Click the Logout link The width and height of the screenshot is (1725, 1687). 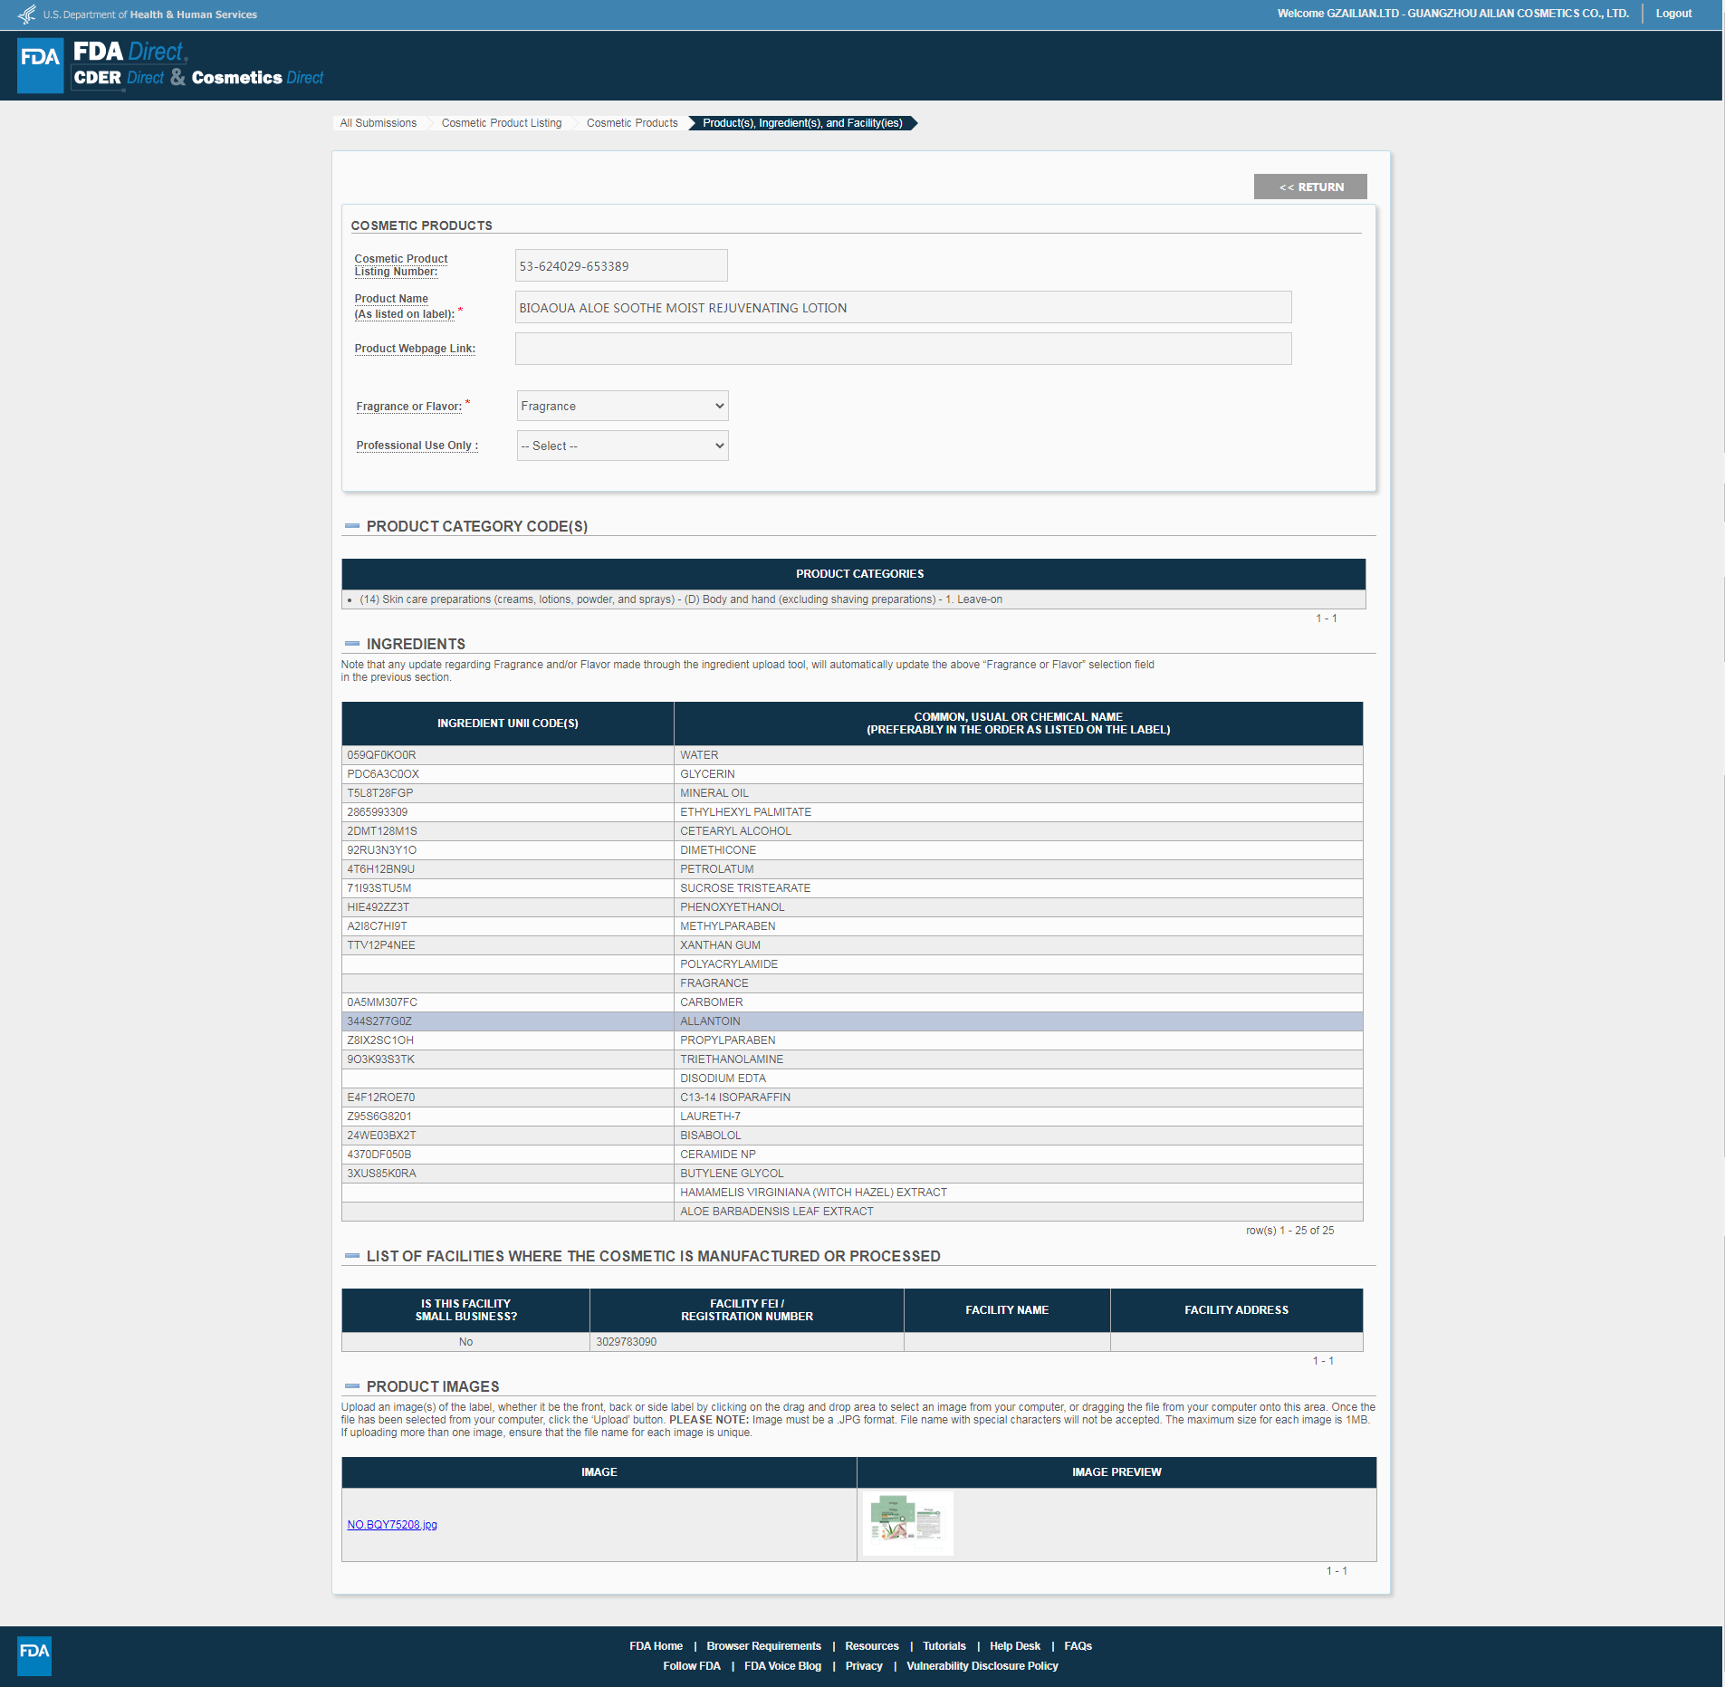(x=1673, y=14)
